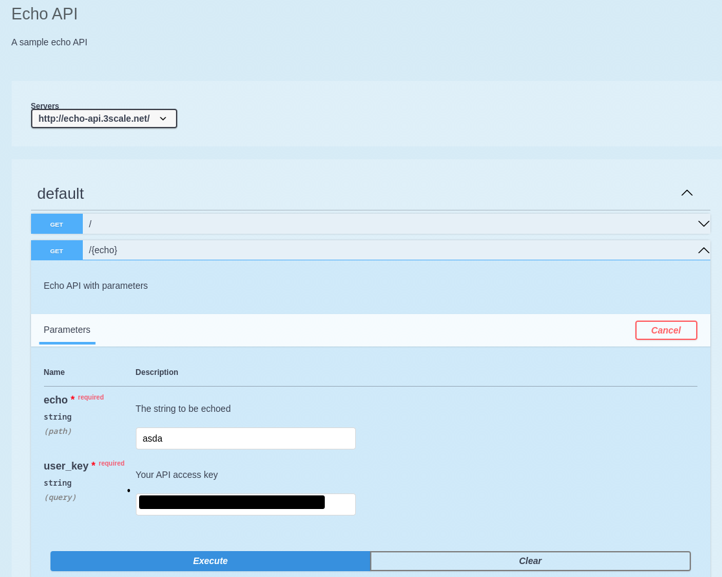Click the echo parameter name
The image size is (722, 577).
(55, 400)
